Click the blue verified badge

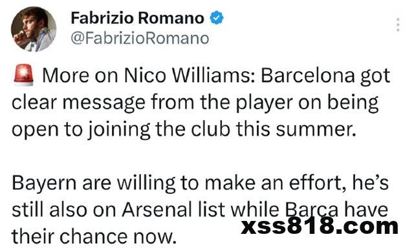point(217,17)
